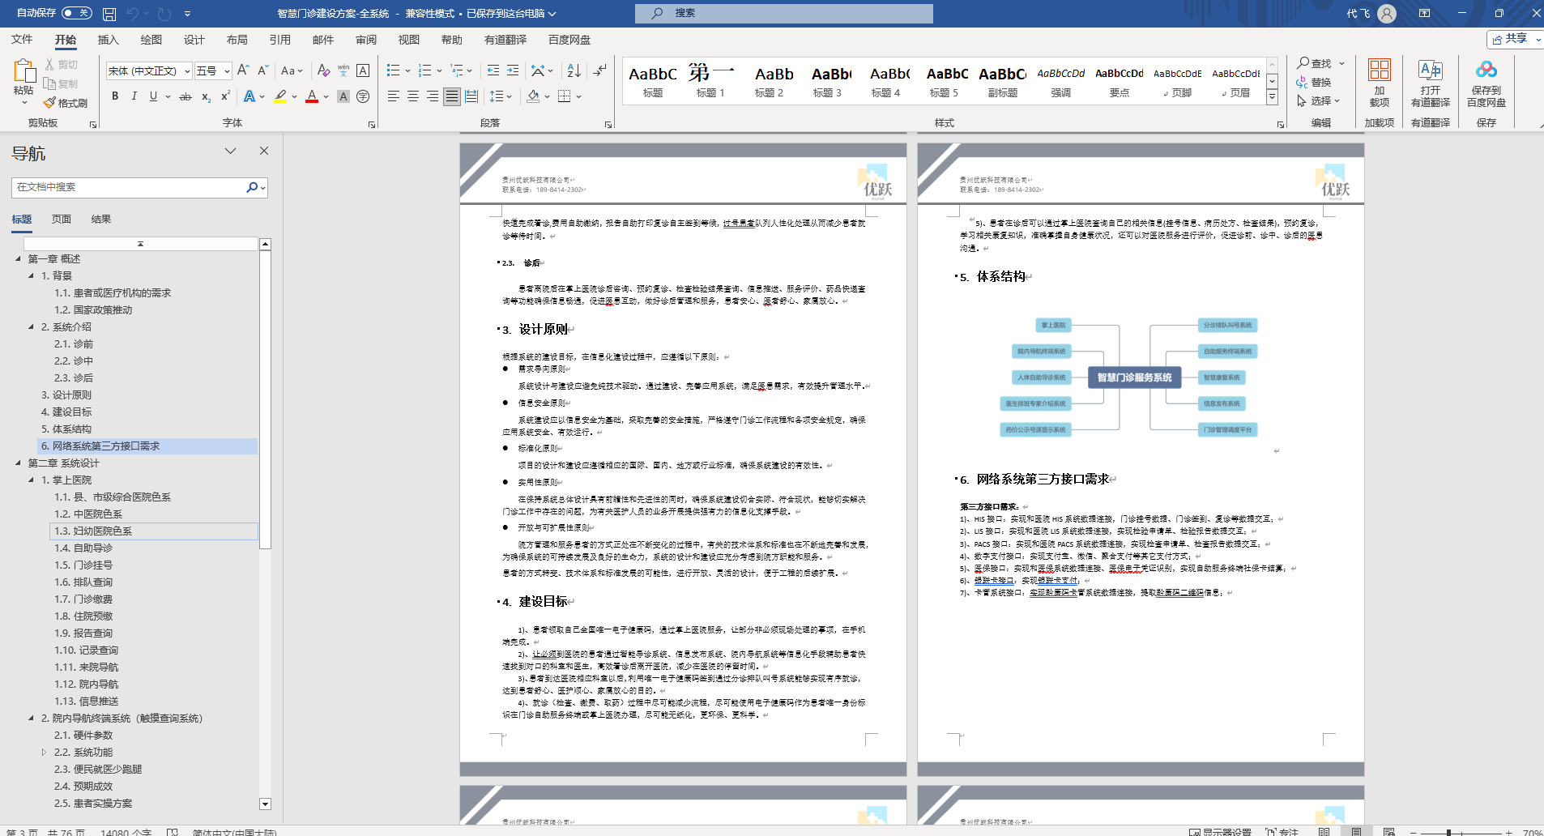Apply italic formatting

point(134,96)
